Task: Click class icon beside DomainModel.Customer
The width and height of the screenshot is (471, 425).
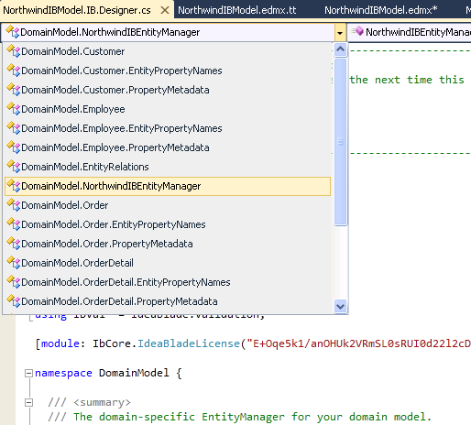Action: (x=14, y=50)
